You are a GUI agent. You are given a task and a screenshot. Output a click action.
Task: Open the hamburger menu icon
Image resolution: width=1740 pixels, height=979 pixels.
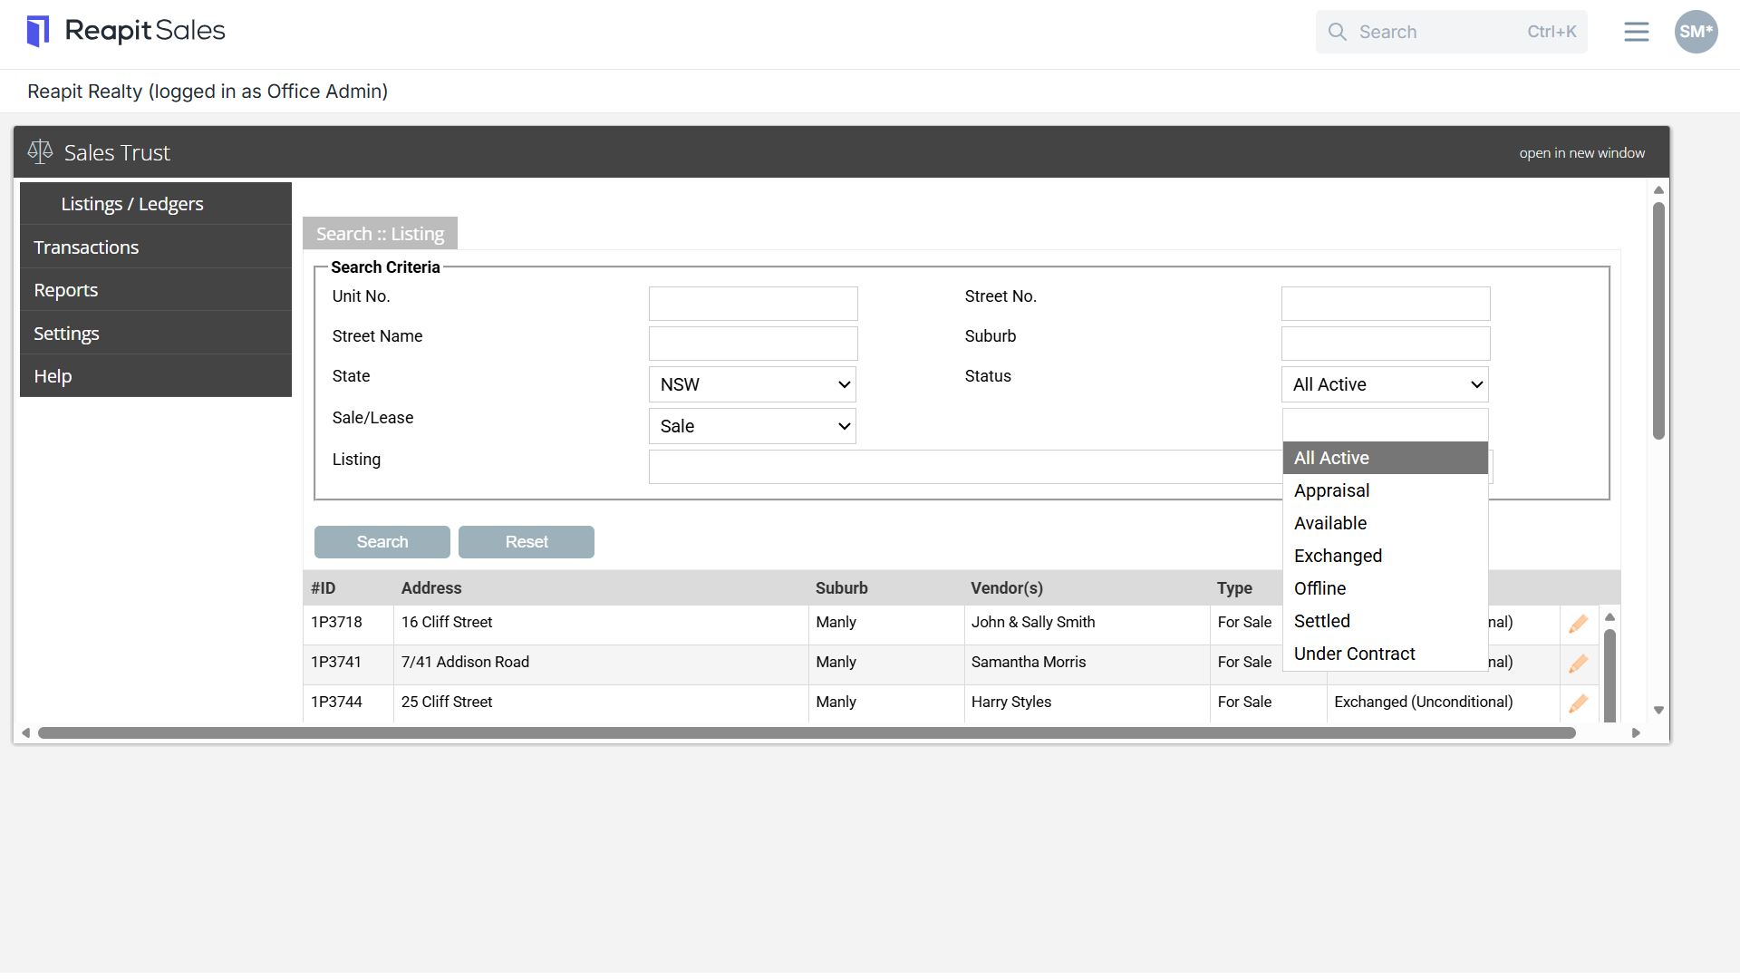coord(1636,32)
